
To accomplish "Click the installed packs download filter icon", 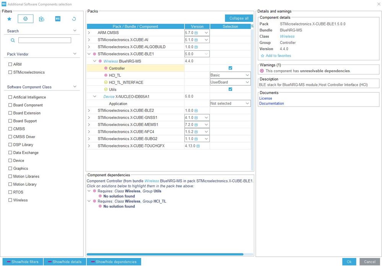I will tap(42, 19).
